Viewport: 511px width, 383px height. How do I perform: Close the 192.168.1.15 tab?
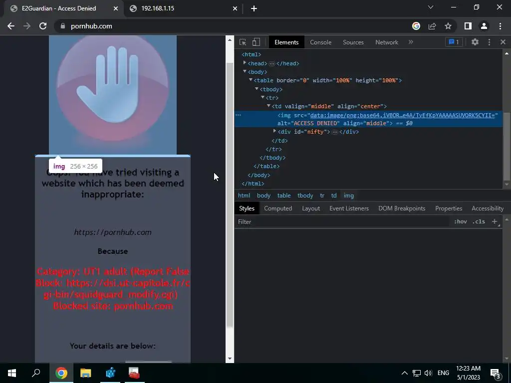235,8
